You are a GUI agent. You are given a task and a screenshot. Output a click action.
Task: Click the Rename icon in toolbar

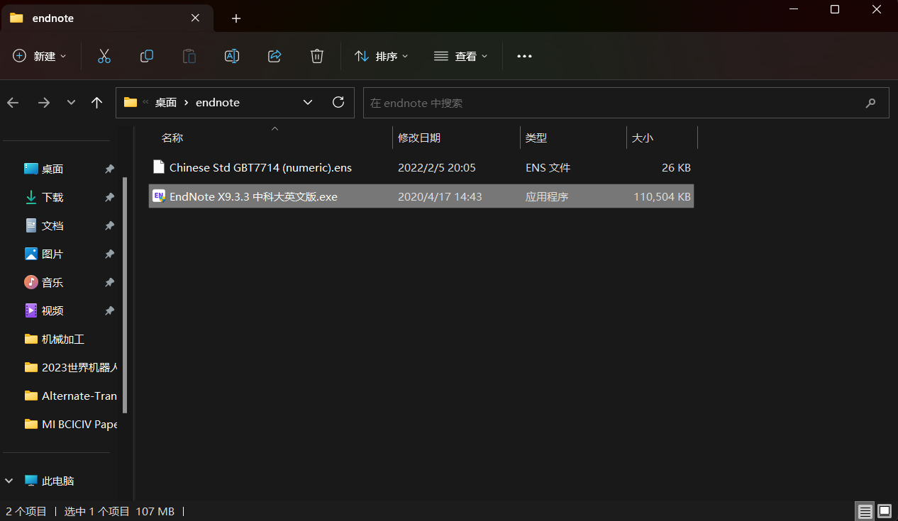[x=232, y=56]
